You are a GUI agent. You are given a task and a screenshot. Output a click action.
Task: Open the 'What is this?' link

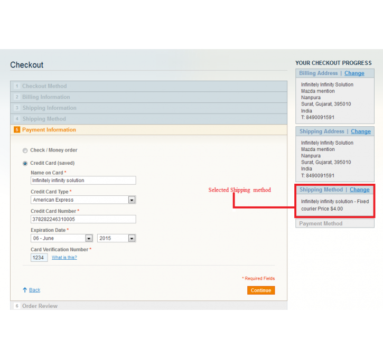(64, 258)
